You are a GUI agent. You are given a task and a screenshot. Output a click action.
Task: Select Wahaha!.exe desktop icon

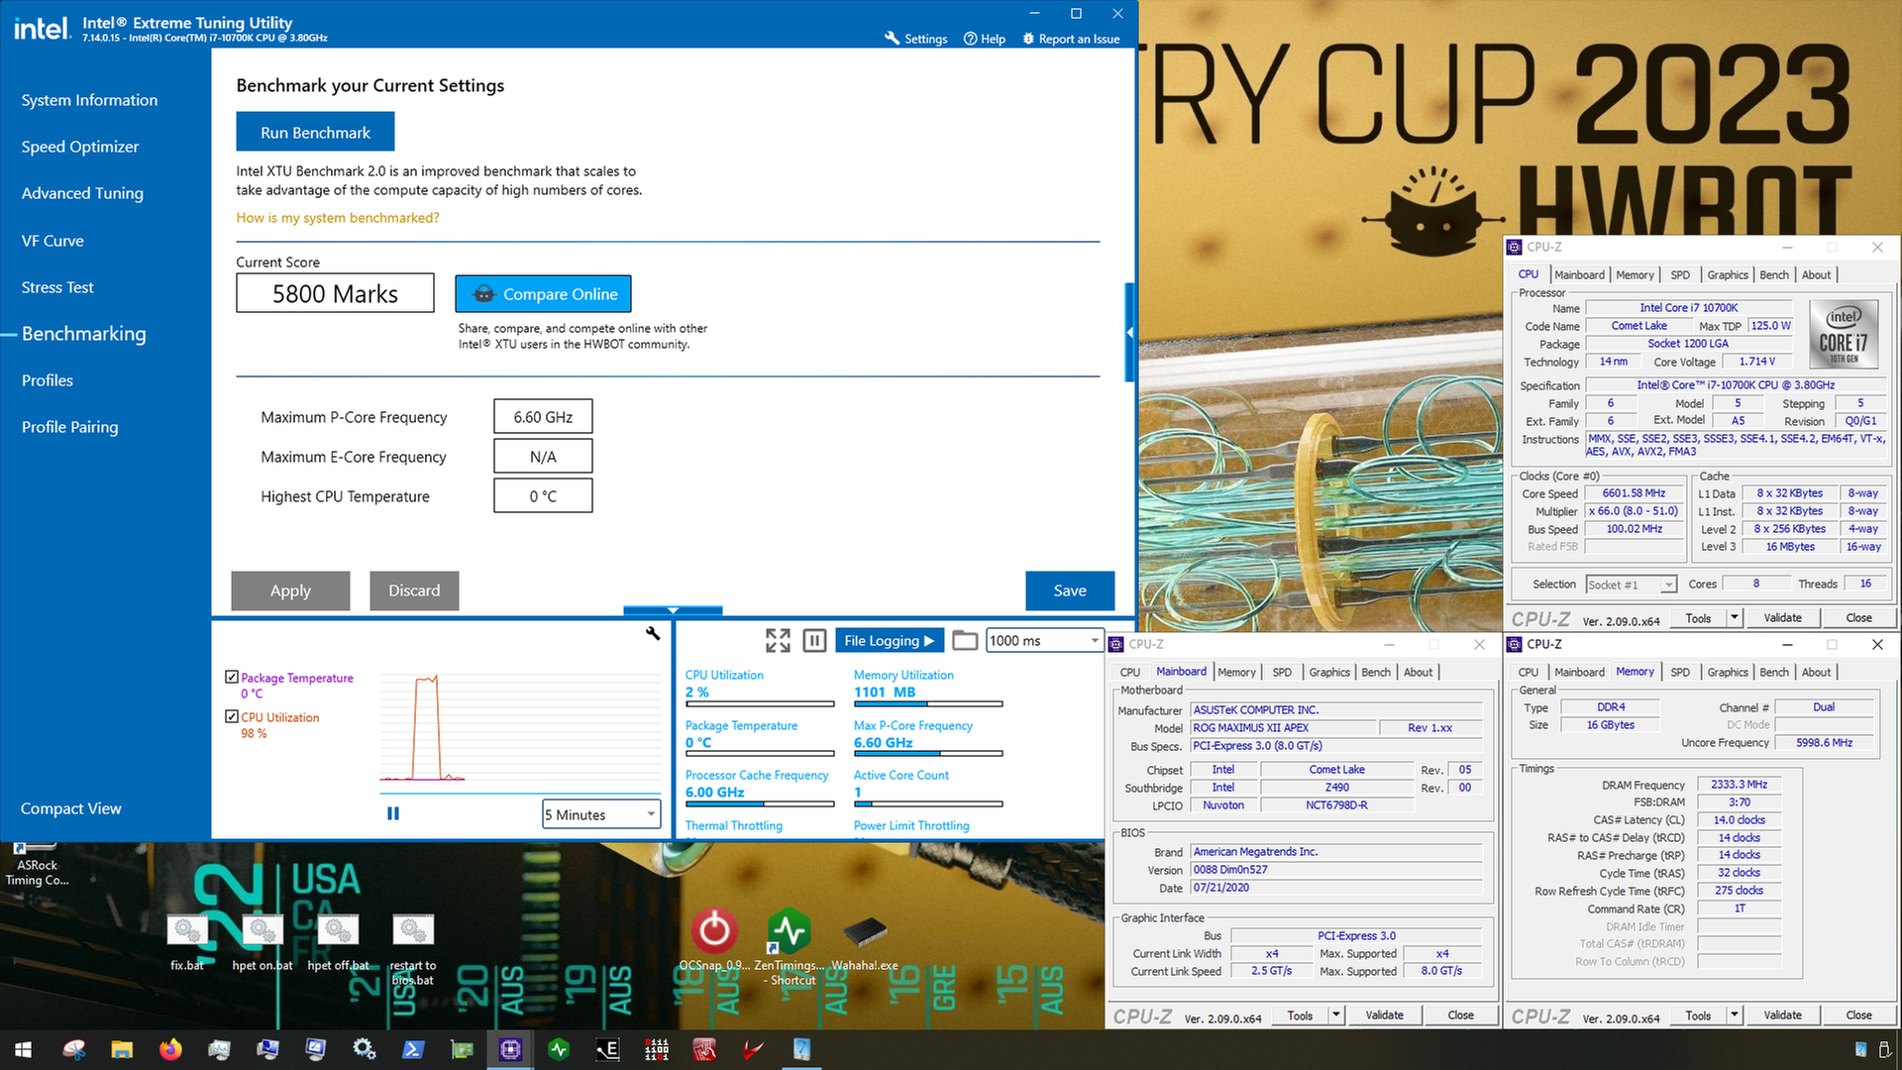pos(865,941)
